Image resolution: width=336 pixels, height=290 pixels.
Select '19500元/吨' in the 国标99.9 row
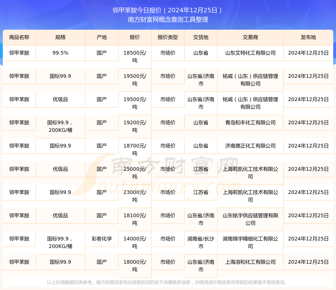pos(135,80)
